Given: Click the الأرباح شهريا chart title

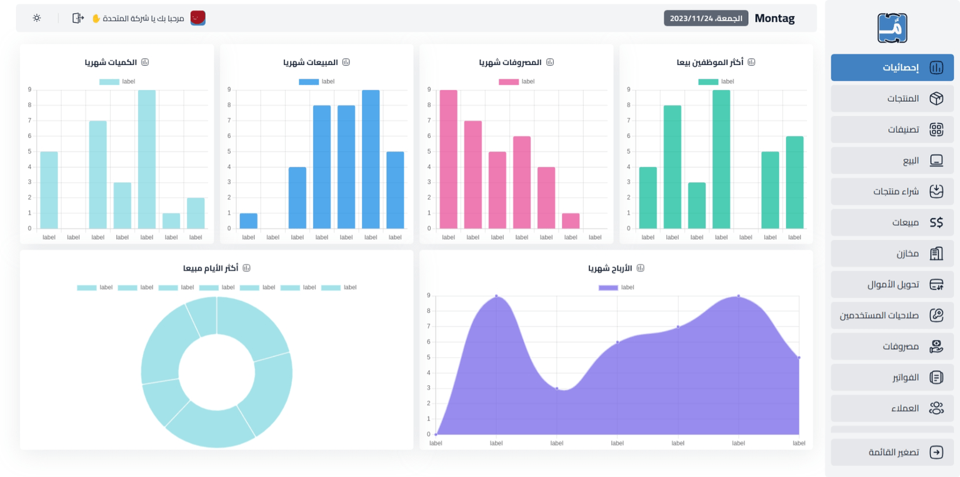Looking at the screenshot, I should [x=610, y=268].
